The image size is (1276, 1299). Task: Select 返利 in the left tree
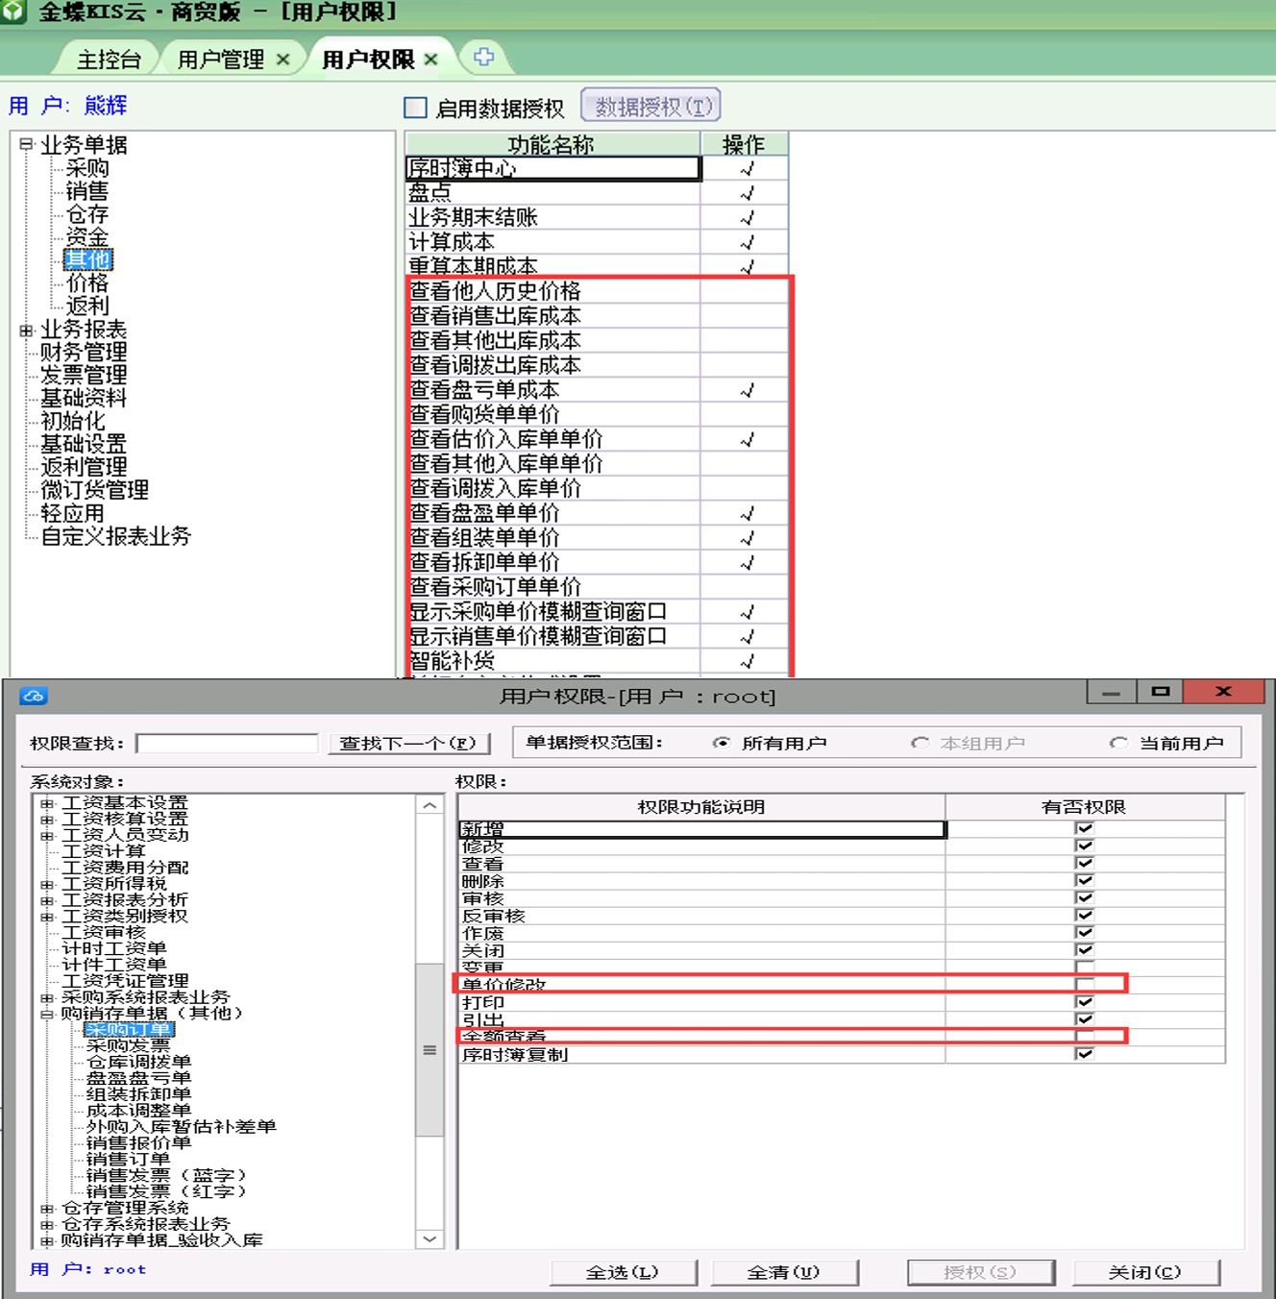(x=87, y=306)
